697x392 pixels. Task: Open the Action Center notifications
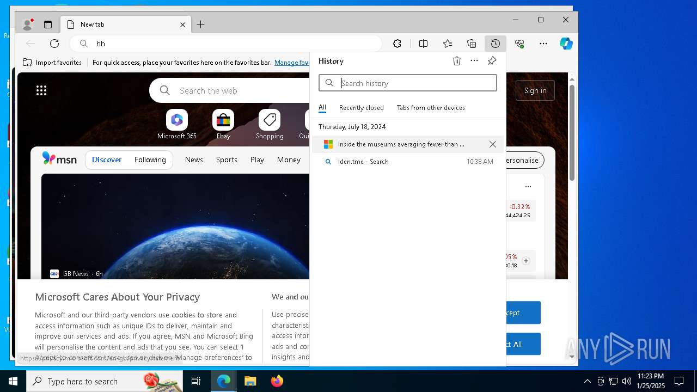[679, 381]
